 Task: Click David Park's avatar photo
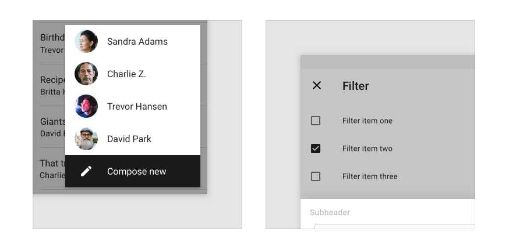tap(86, 139)
